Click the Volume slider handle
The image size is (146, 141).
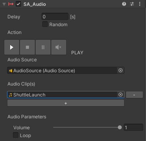(x=120, y=127)
